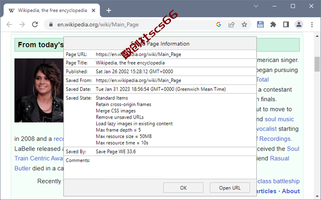Image resolution: width=321 pixels, height=200 pixels.
Task: Click 'Remove unsaved URLs' line
Action: (x=119, y=117)
